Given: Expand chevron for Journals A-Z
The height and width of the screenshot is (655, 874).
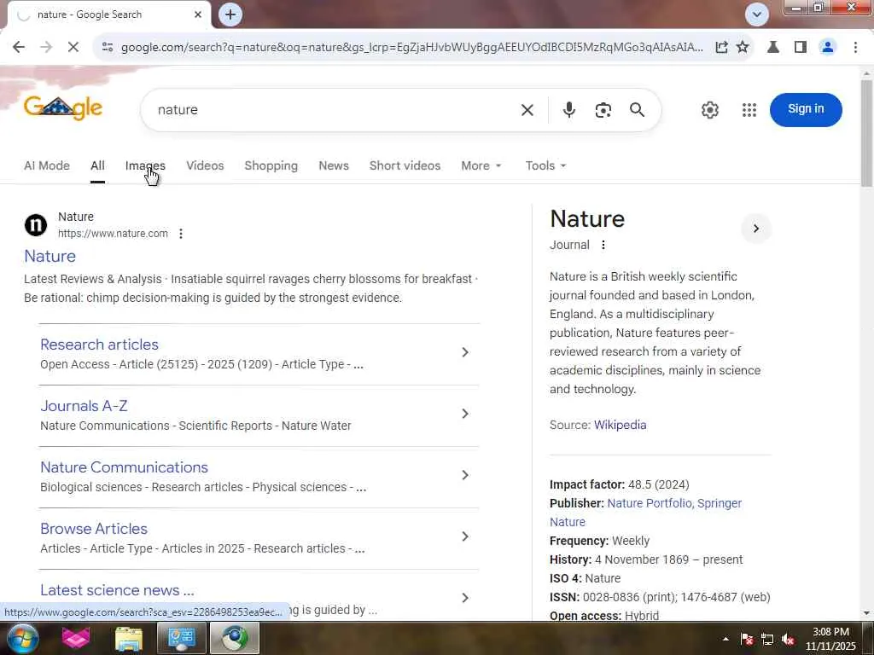Looking at the screenshot, I should (465, 414).
